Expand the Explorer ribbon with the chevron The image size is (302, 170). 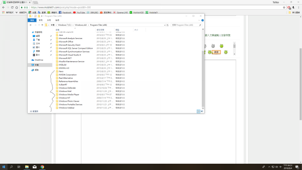199,20
